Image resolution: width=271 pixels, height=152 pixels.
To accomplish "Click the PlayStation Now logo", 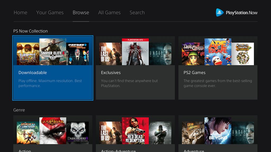I will [x=236, y=12].
